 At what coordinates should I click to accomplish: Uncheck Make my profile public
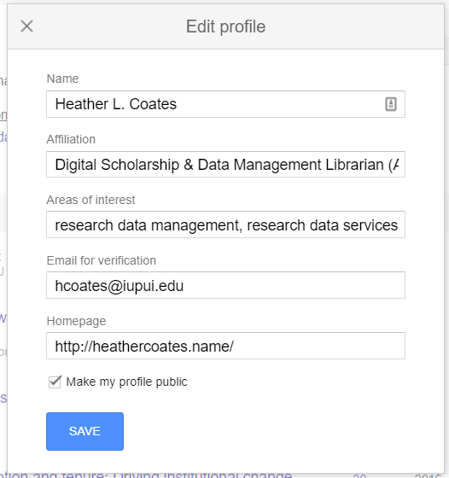55,382
